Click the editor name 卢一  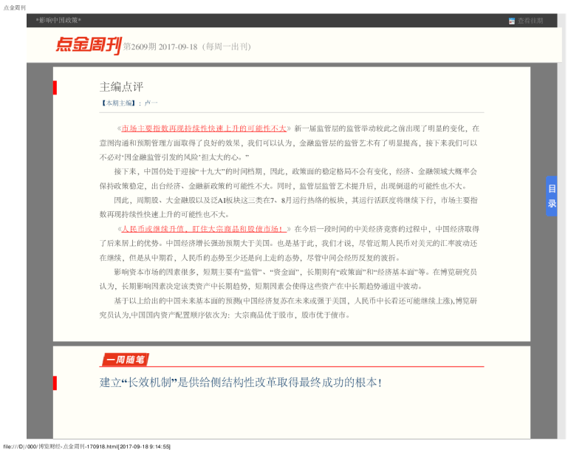pyautogui.click(x=151, y=103)
